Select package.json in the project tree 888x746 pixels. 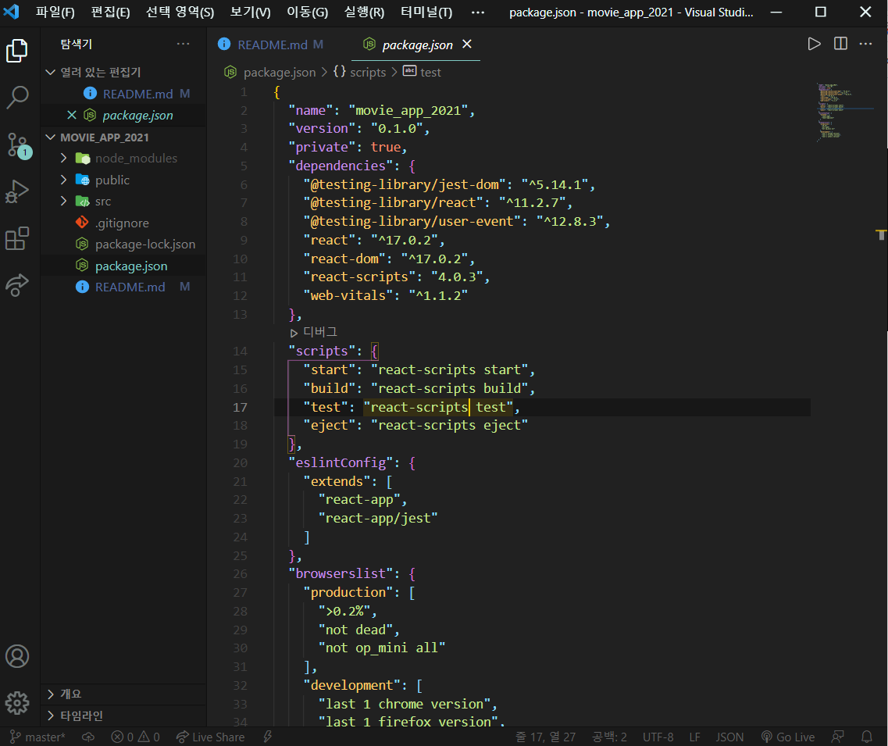(x=131, y=266)
